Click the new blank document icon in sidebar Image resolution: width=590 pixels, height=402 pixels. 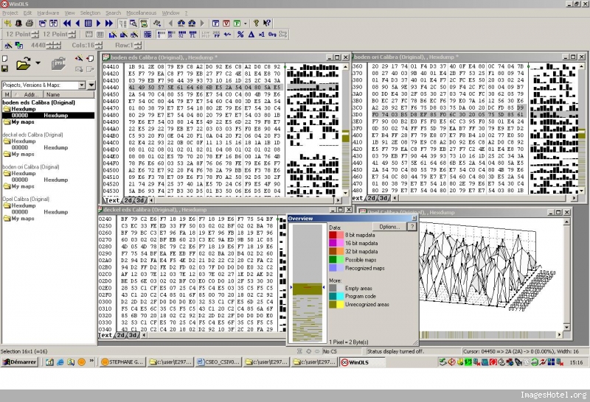point(5,59)
